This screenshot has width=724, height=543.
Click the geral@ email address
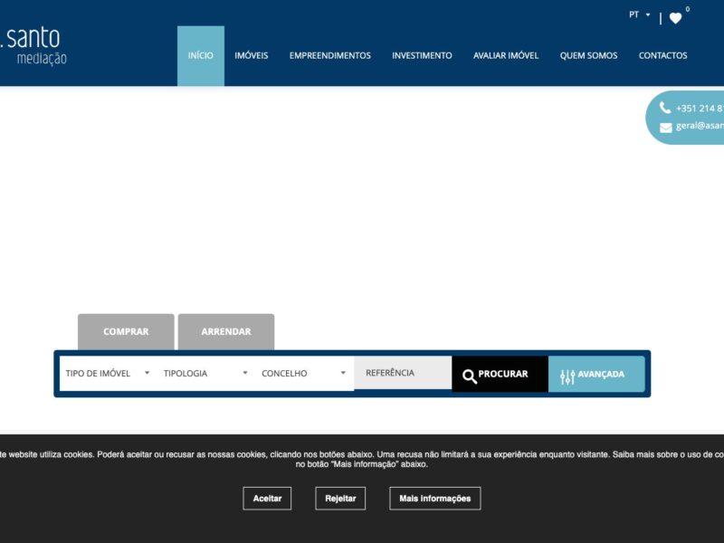700,126
